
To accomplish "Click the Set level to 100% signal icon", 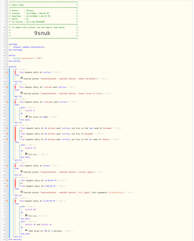I will (x=26, y=116).
